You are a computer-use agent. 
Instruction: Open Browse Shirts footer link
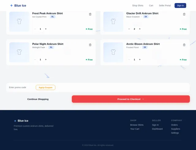pyautogui.click(x=137, y=125)
